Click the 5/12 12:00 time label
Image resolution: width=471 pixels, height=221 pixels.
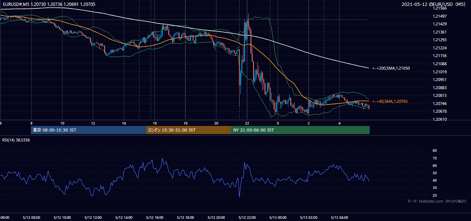click(x=93, y=217)
